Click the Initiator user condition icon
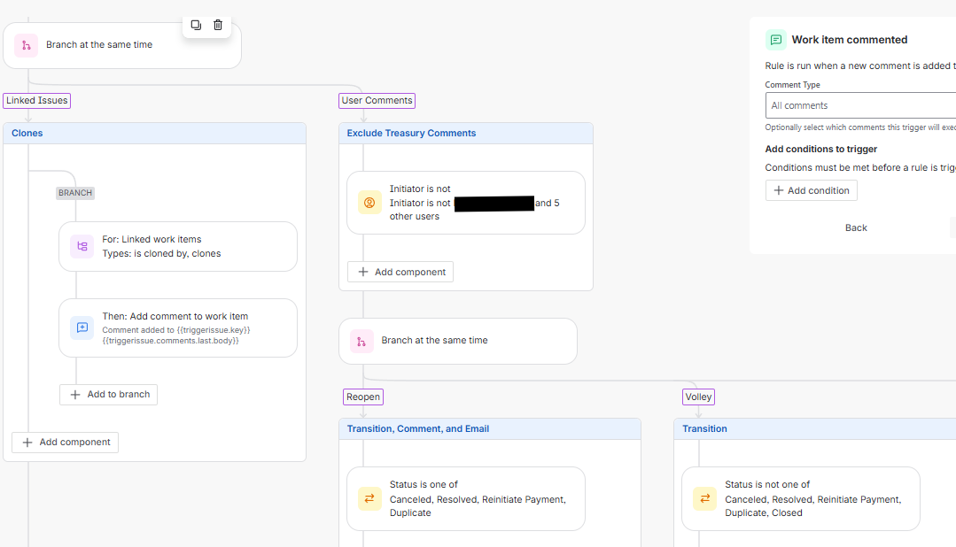This screenshot has height=547, width=956. (x=369, y=203)
